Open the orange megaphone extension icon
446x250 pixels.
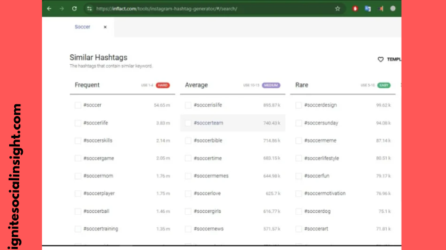(381, 9)
